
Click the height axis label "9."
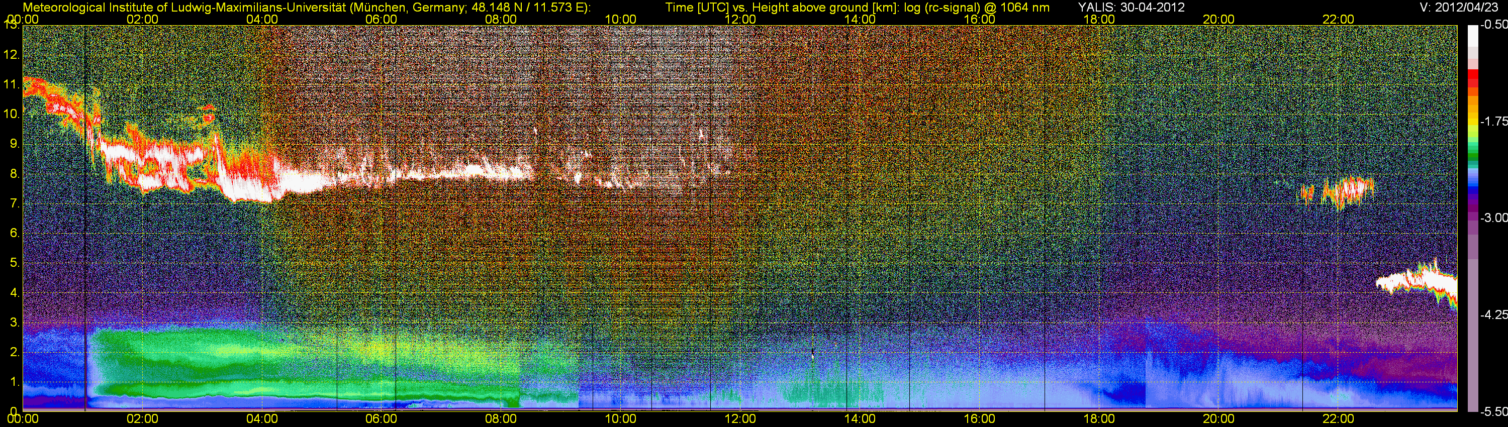(x=15, y=144)
